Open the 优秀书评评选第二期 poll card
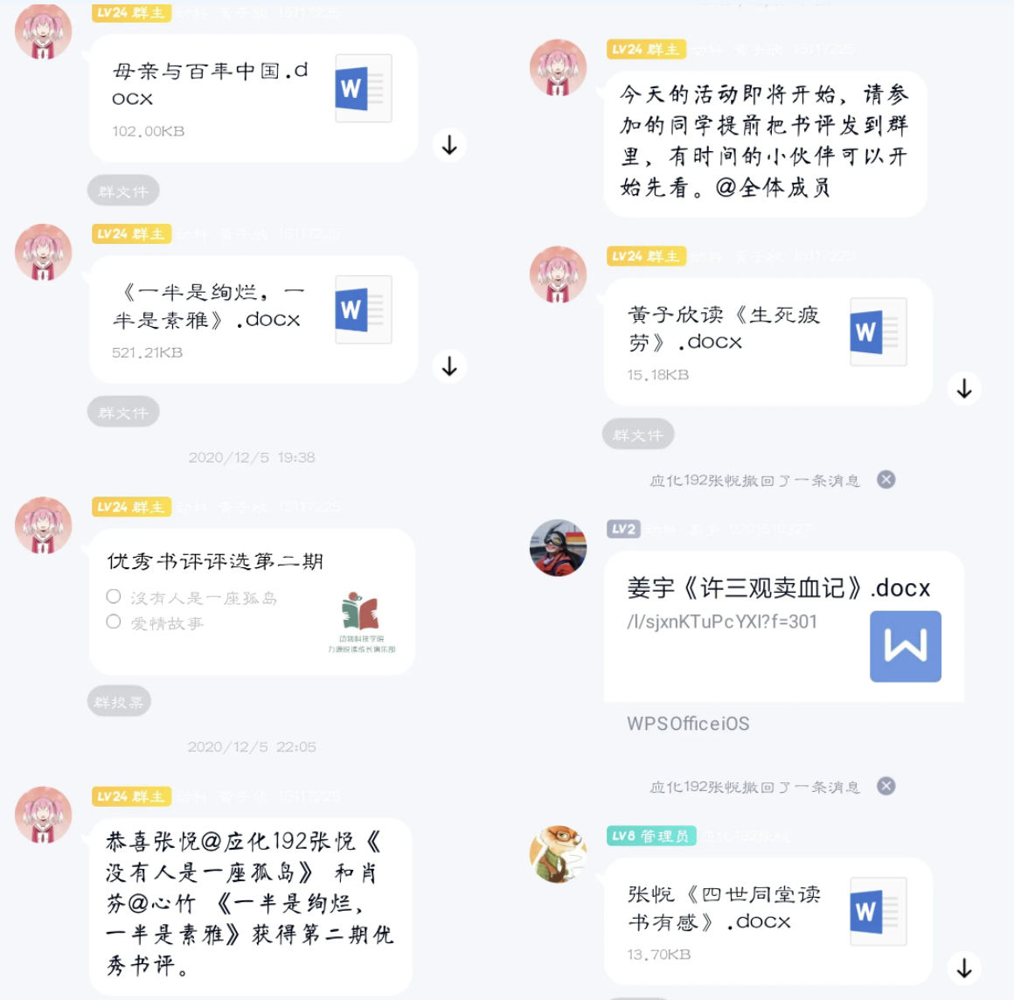Viewport: 1014px width, 1000px height. click(253, 601)
